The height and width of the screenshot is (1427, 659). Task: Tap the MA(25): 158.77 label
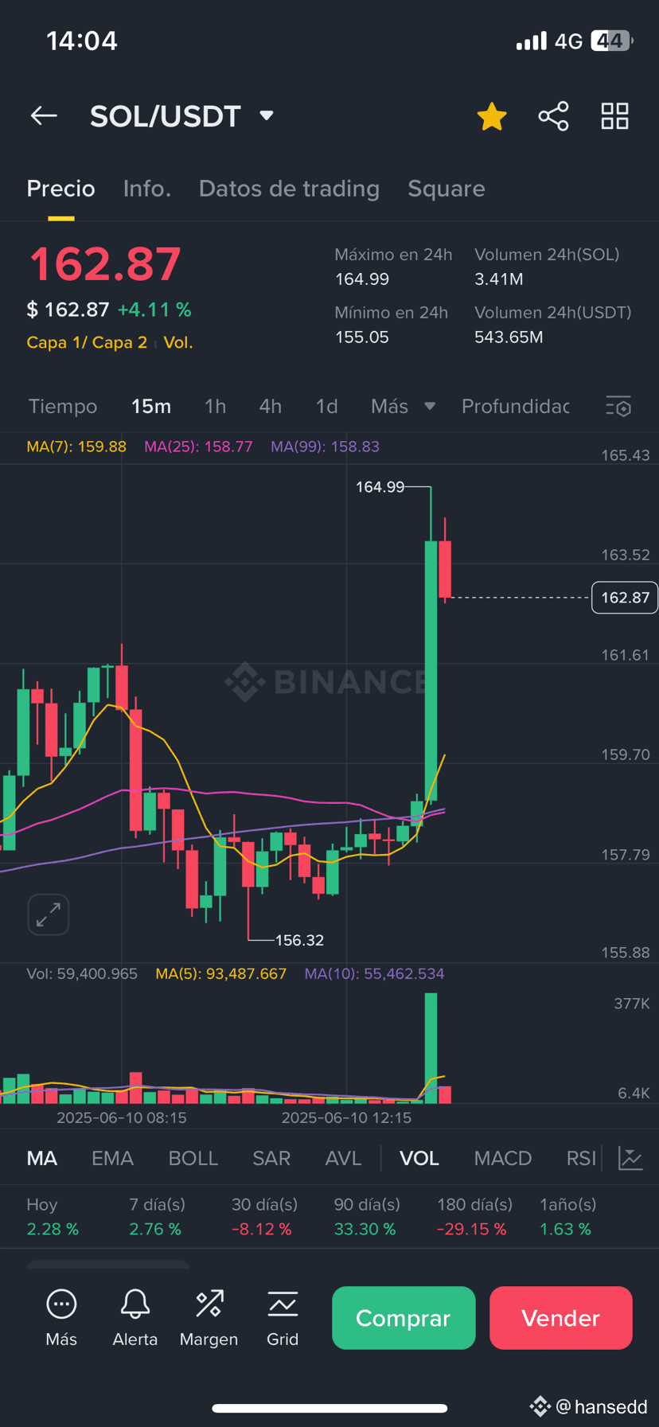[198, 446]
